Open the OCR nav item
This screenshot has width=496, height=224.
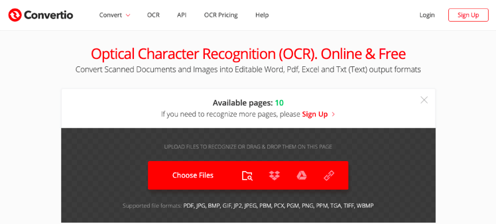[153, 15]
